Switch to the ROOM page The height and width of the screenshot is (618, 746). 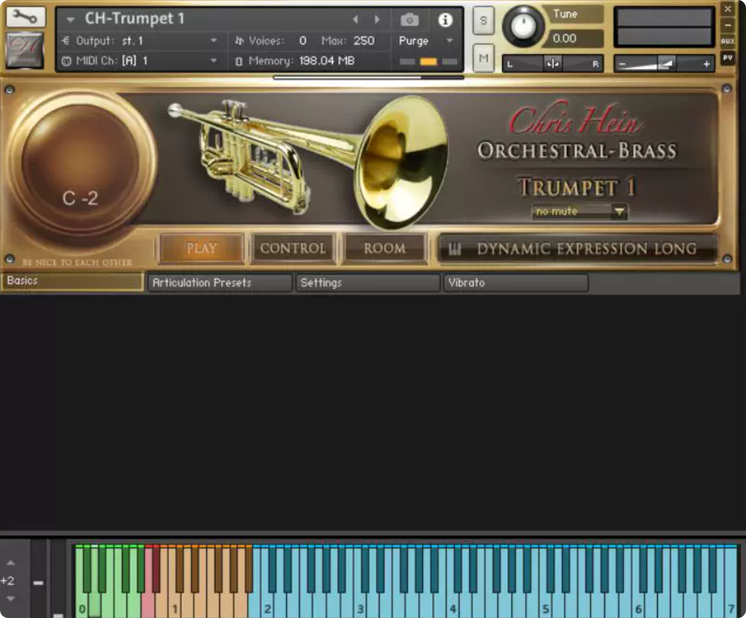(384, 248)
